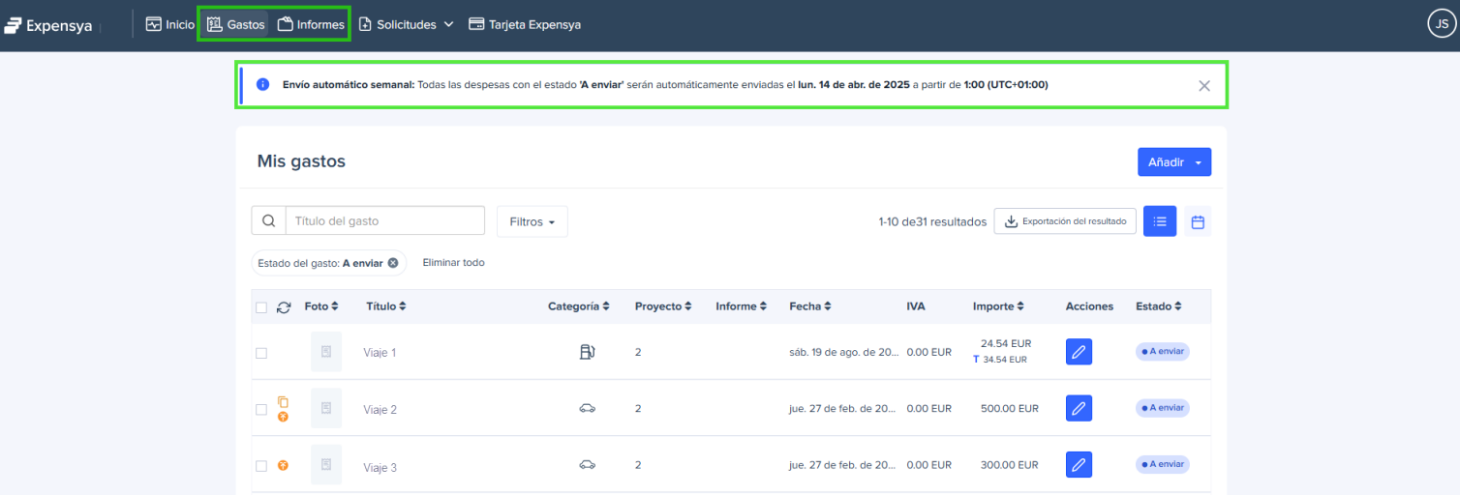
Task: Check the Viaje 3 row checkbox
Action: click(261, 466)
